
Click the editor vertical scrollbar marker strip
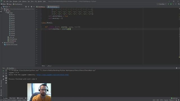pos(179,36)
